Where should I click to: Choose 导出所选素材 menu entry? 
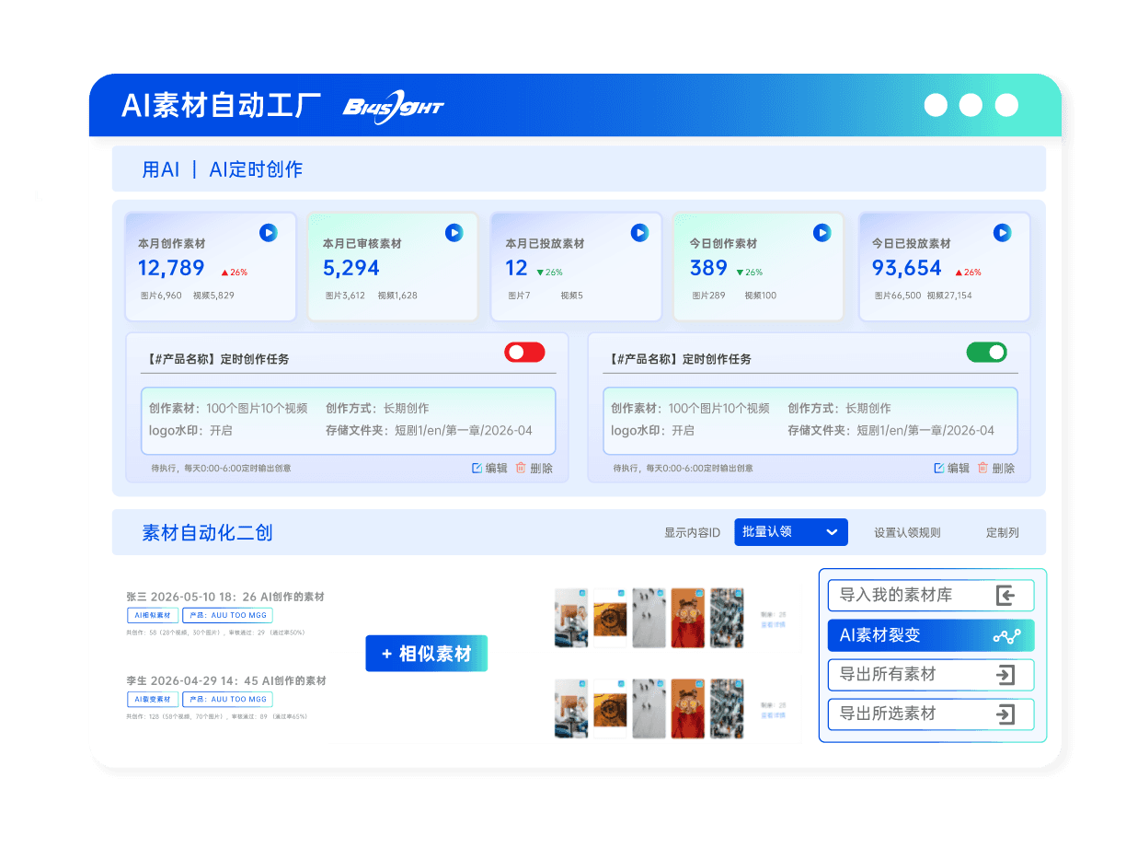pos(931,714)
